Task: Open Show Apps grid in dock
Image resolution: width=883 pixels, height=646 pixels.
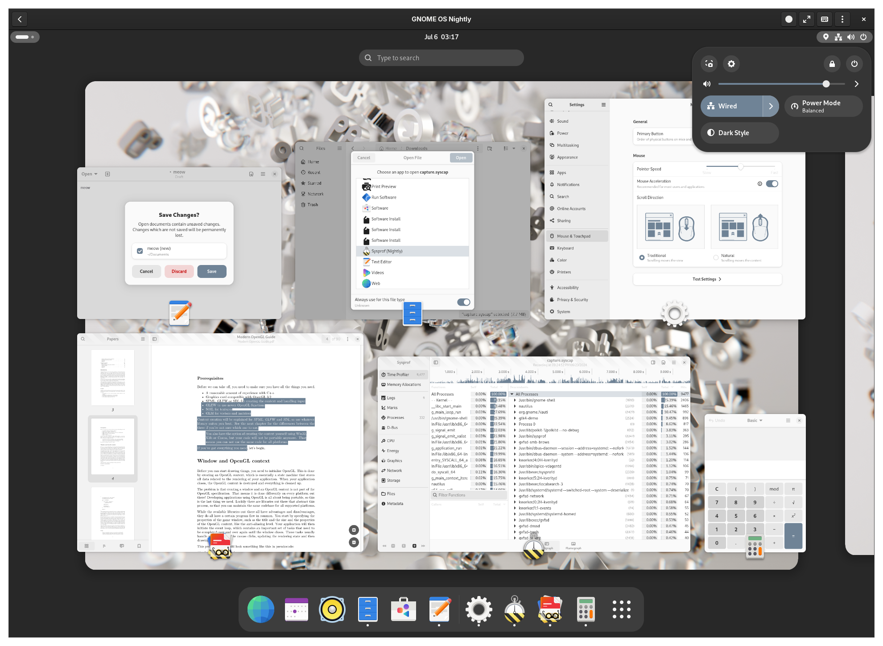Action: pyautogui.click(x=621, y=609)
